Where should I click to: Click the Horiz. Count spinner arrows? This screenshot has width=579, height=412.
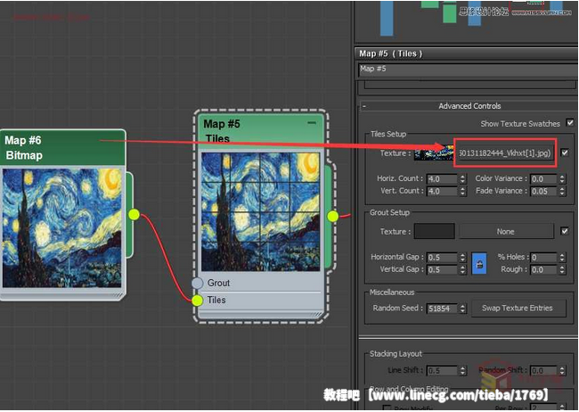click(462, 179)
